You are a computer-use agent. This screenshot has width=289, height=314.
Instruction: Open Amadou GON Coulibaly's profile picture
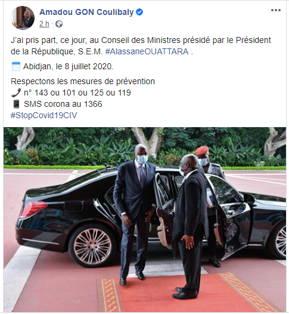click(x=23, y=18)
